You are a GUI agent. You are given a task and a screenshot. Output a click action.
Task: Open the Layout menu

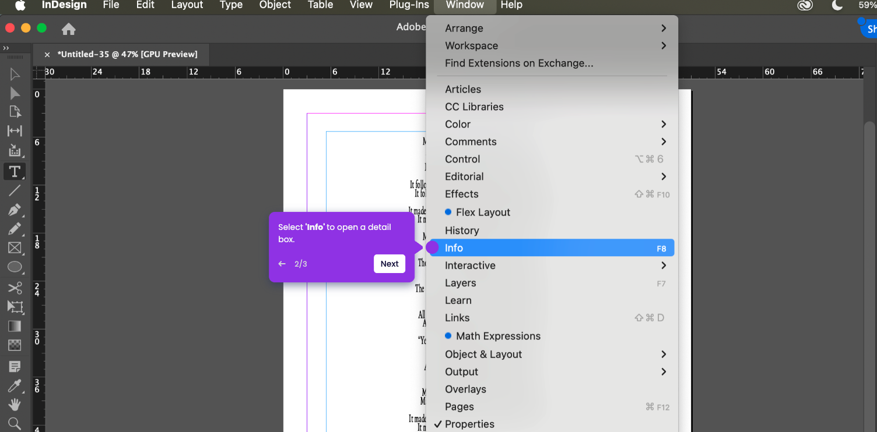(187, 5)
